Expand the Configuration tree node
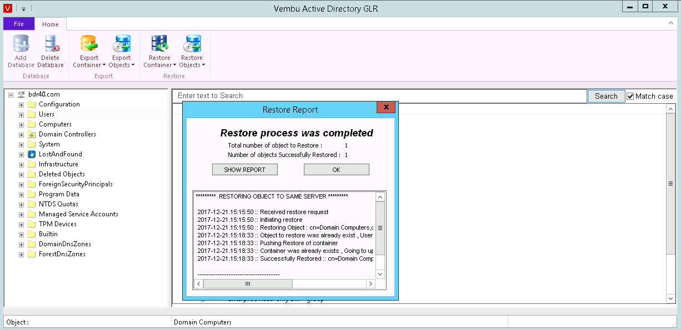 point(22,104)
